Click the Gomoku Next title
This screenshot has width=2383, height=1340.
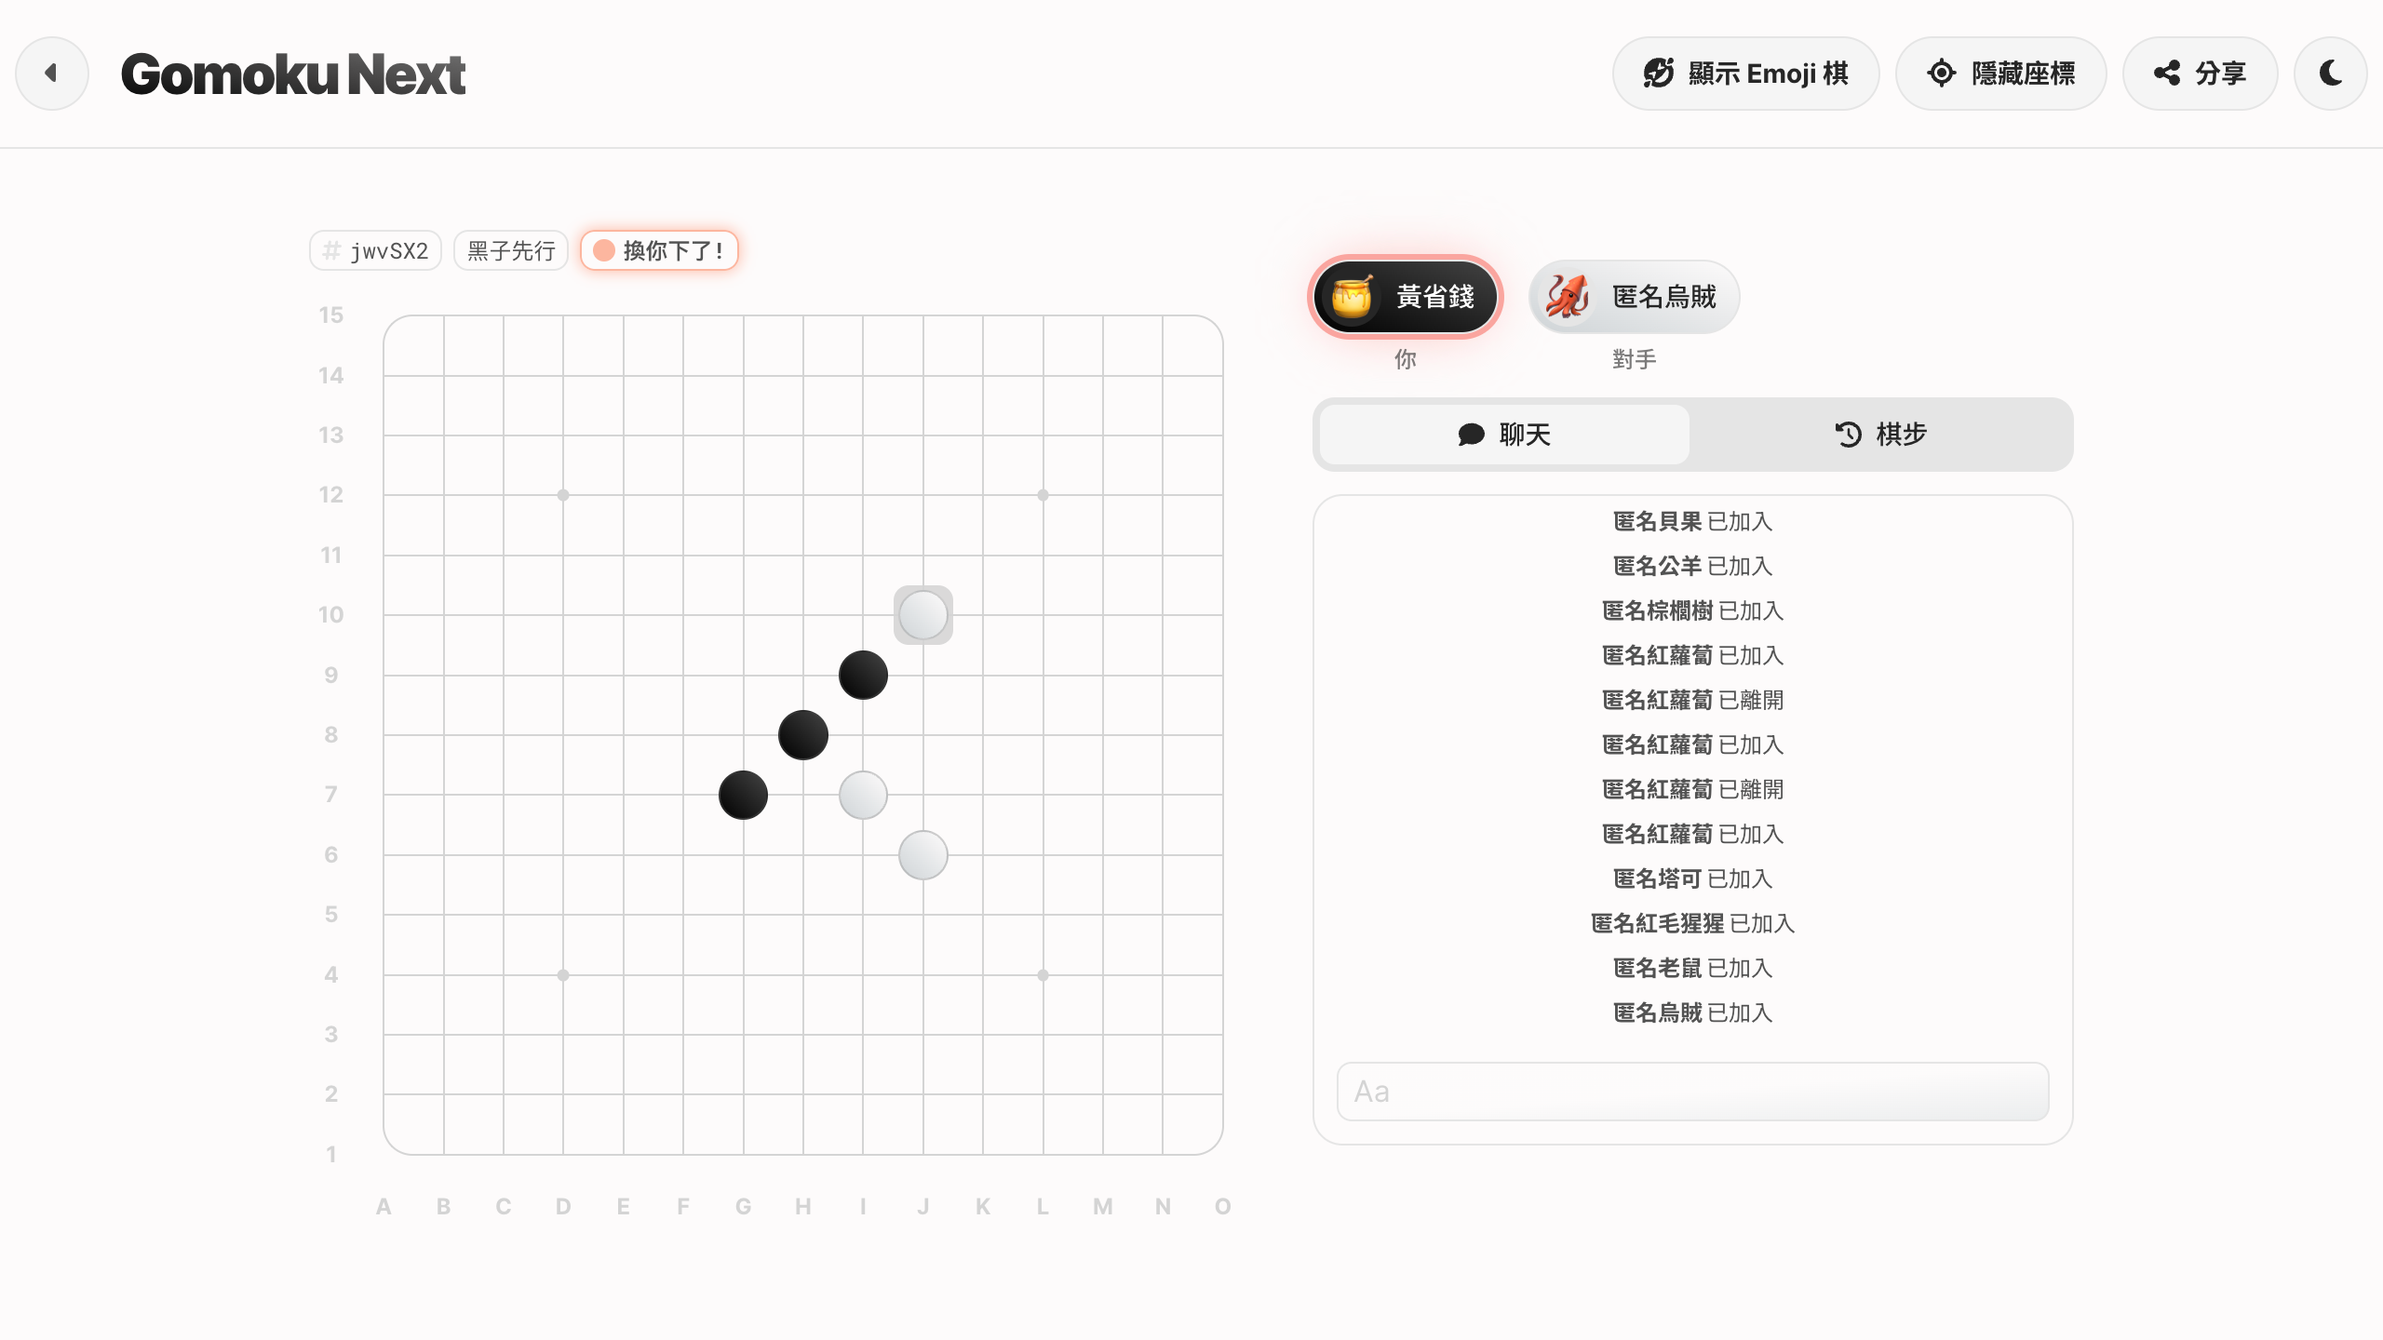coord(292,74)
